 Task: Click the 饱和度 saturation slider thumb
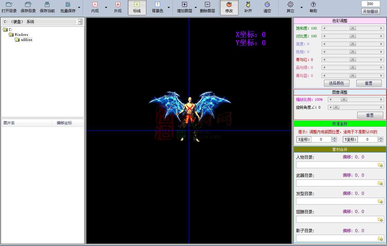353,28
